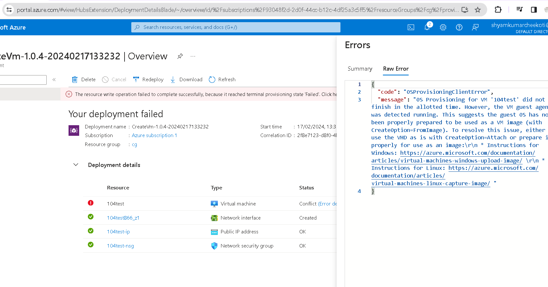Click the Correlation ID value
The height and width of the screenshot is (287, 548).
(317, 135)
